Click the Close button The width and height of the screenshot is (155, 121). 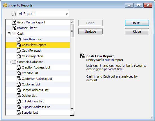[137, 31]
